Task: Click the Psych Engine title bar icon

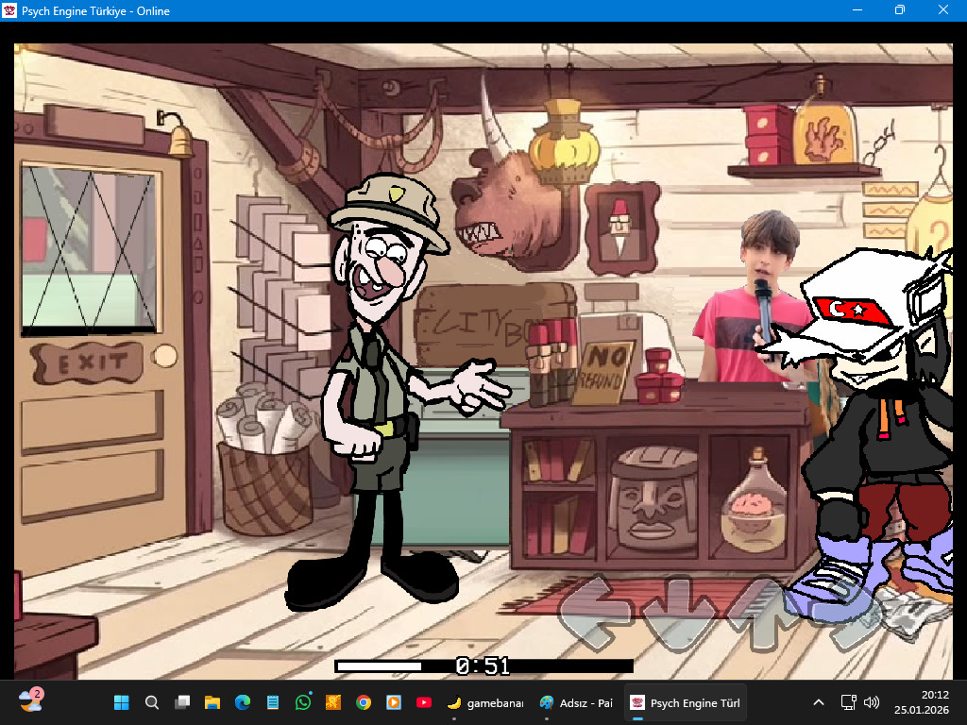Action: 9,10
